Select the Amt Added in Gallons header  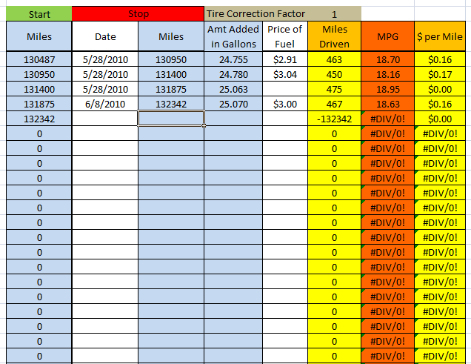tap(235, 36)
